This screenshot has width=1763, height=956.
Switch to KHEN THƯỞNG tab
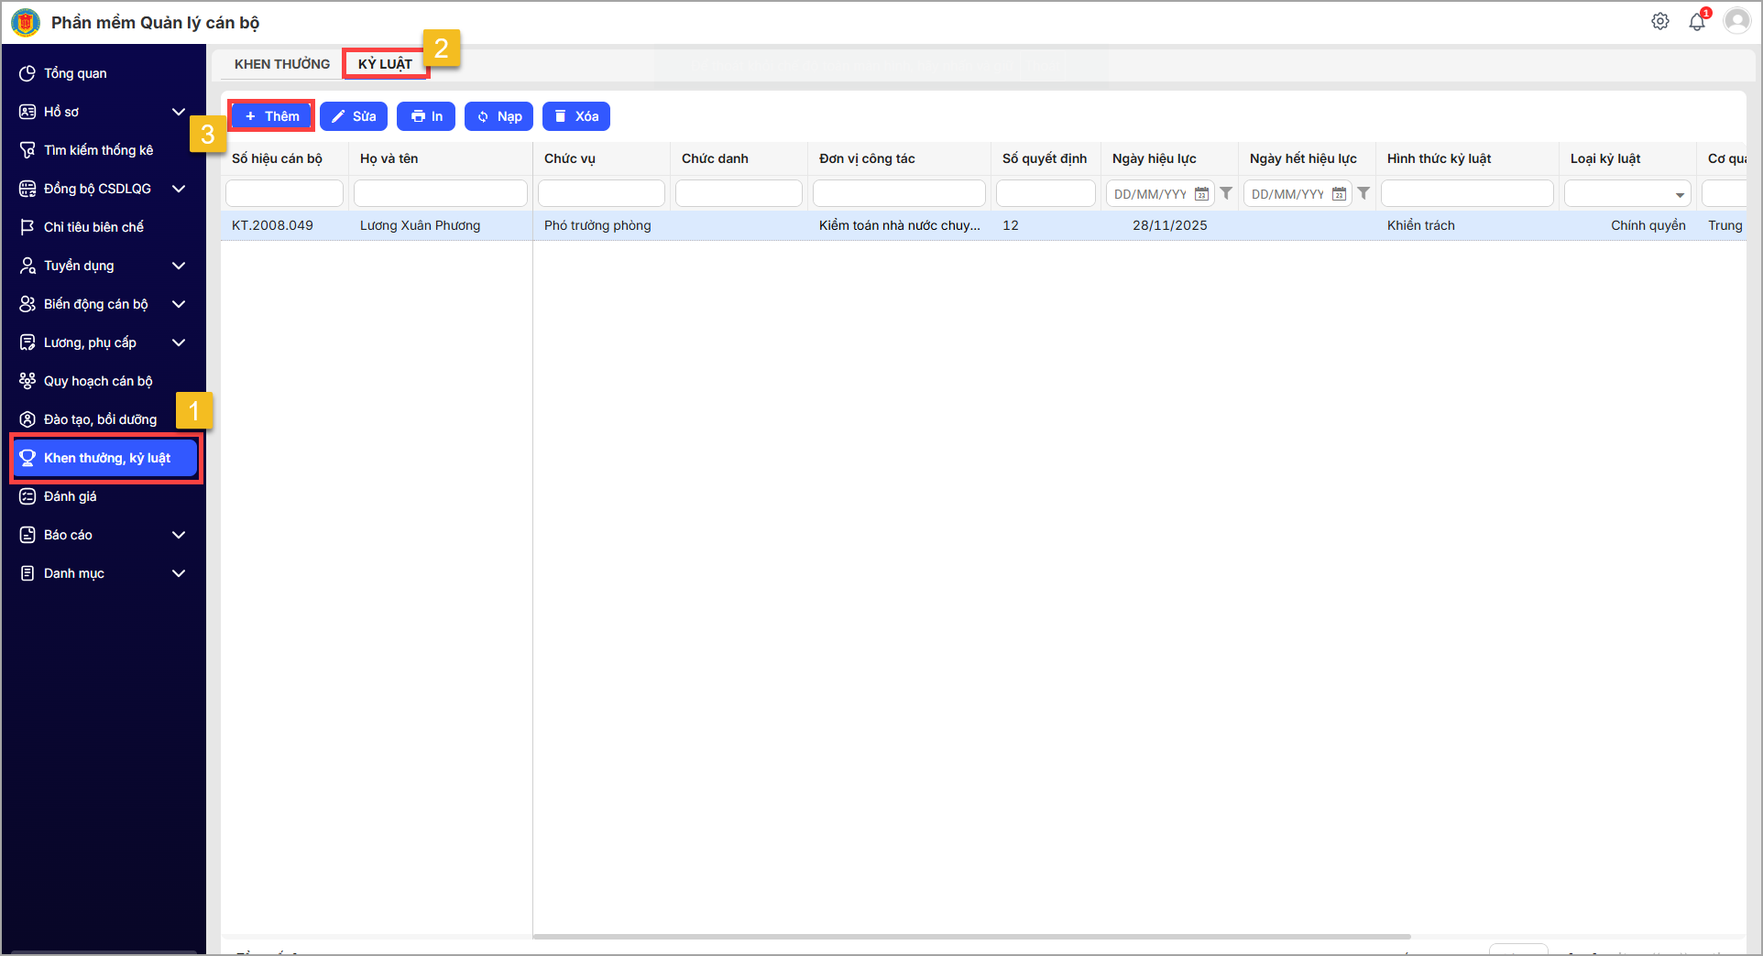[x=282, y=64]
